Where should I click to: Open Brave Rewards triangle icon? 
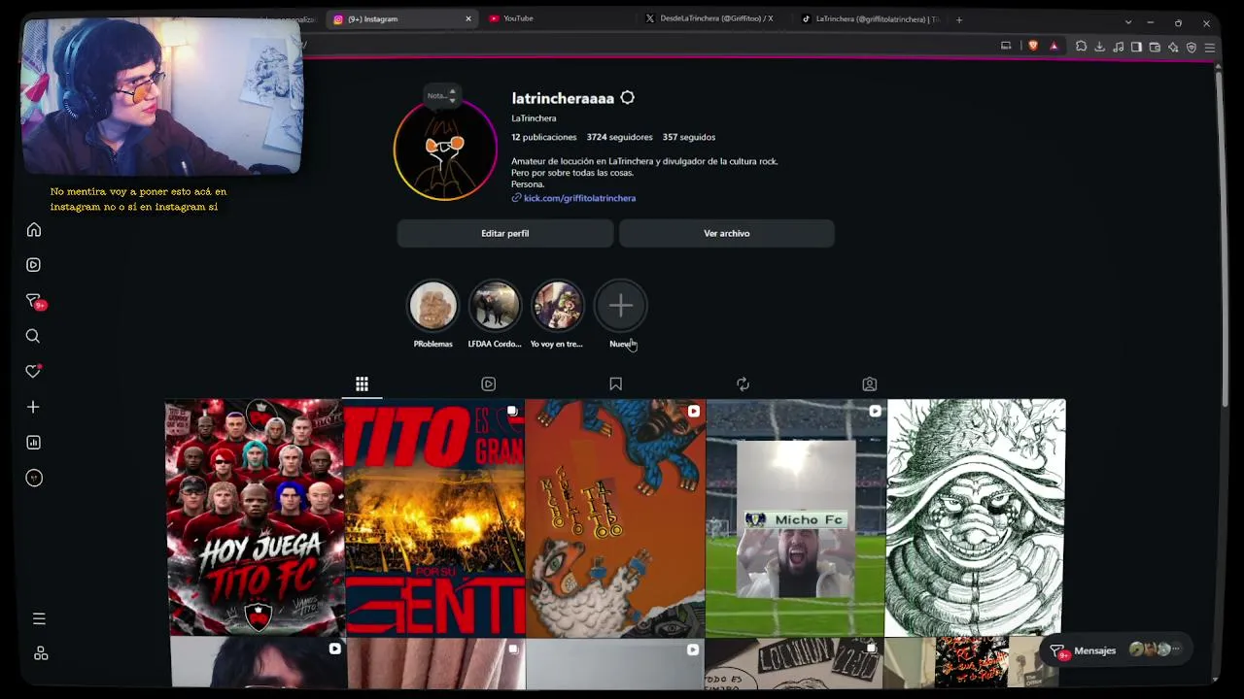click(1054, 46)
